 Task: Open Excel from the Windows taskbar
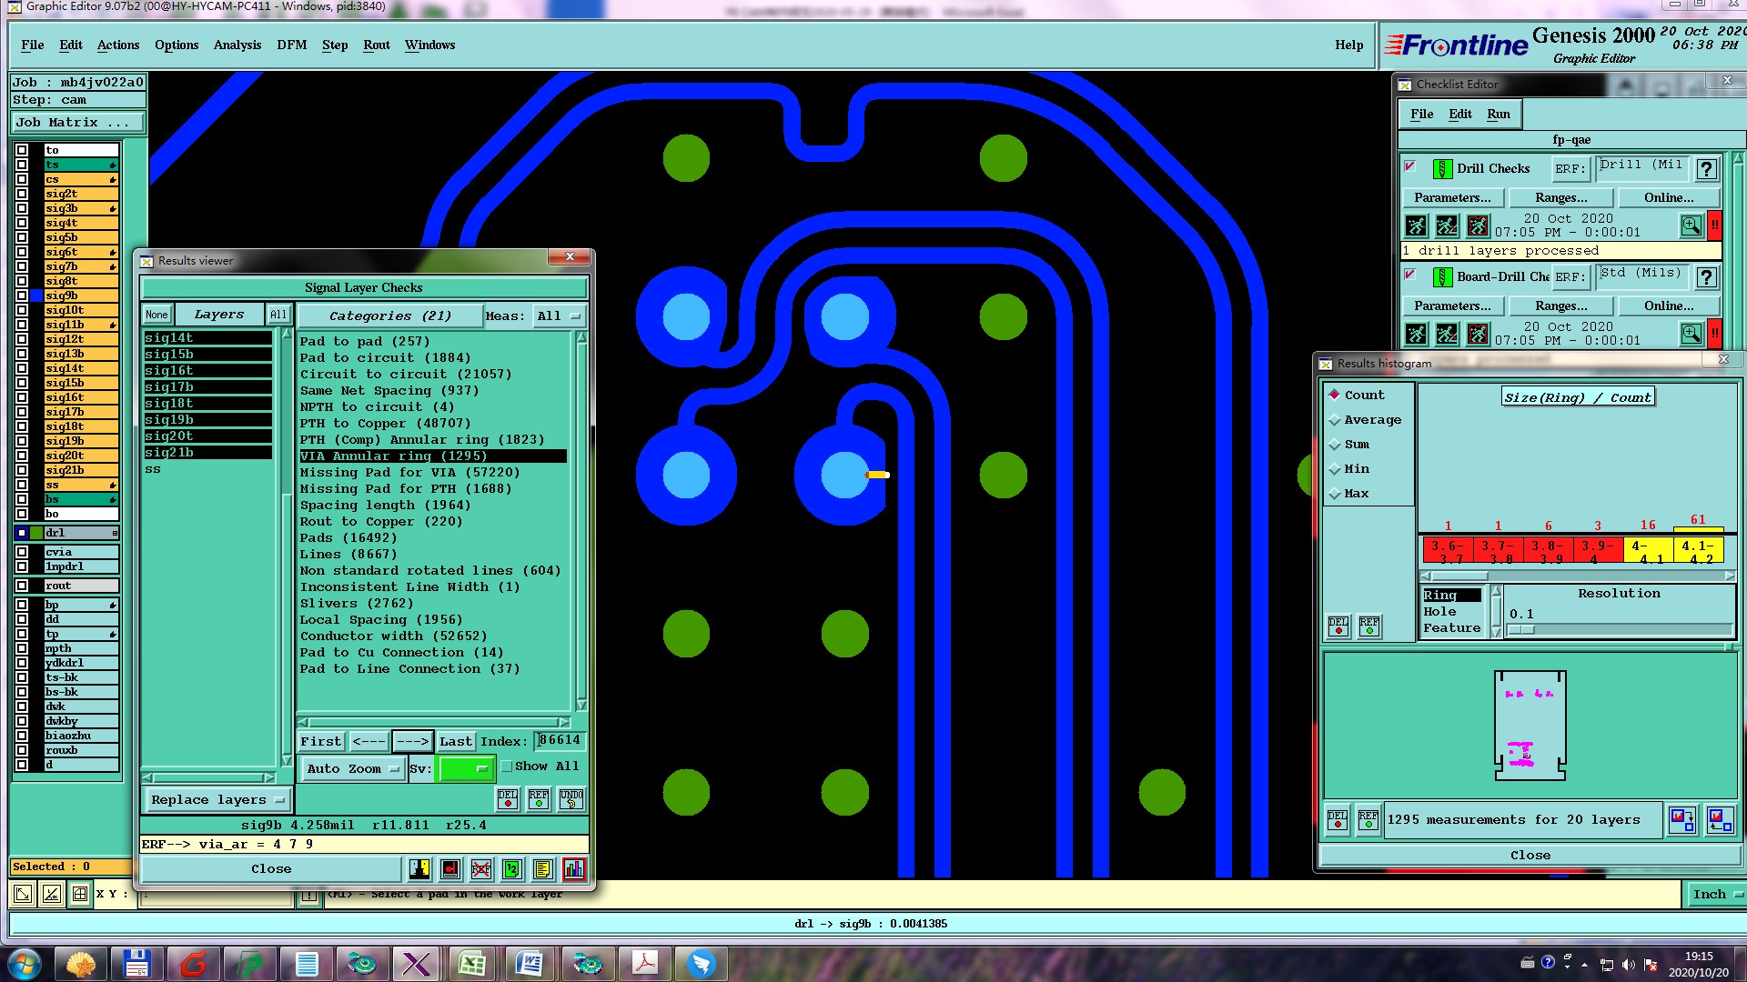click(471, 963)
